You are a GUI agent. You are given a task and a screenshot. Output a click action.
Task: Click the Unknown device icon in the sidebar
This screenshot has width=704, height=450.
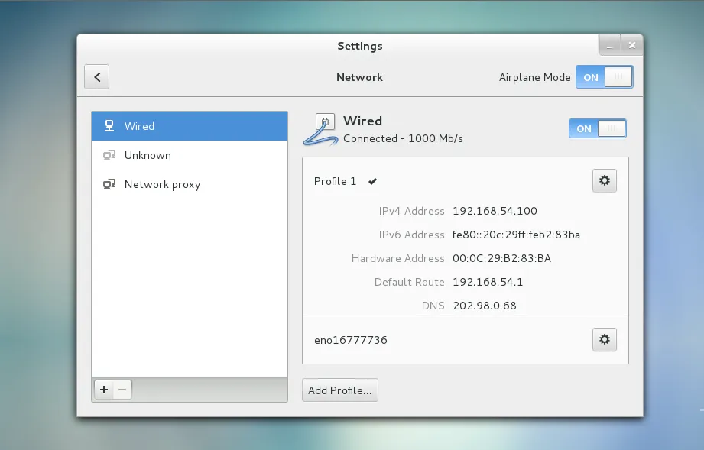click(x=109, y=155)
